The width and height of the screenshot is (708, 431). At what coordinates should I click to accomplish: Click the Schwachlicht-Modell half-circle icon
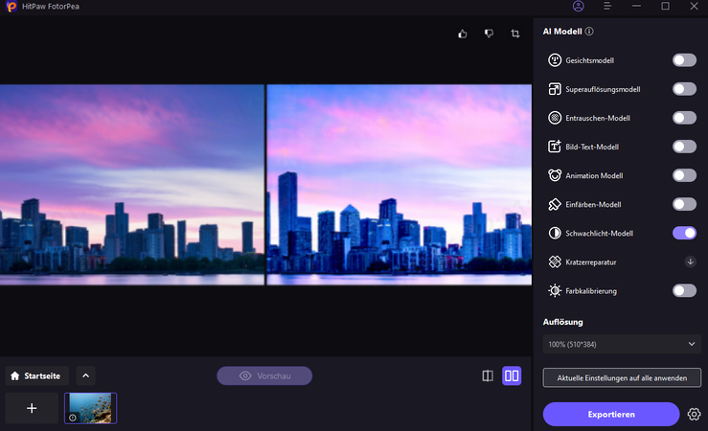(x=555, y=234)
